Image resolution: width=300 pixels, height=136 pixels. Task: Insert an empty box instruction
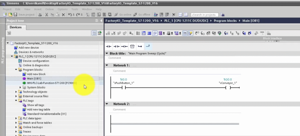pyautogui.click(x=132, y=46)
